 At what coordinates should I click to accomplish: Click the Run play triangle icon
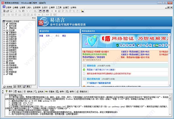pyautogui.click(x=52, y=11)
